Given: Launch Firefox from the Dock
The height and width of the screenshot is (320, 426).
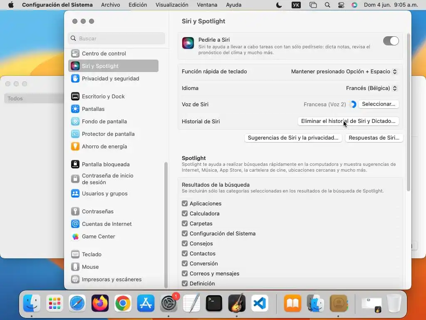Looking at the screenshot, I should [100, 303].
